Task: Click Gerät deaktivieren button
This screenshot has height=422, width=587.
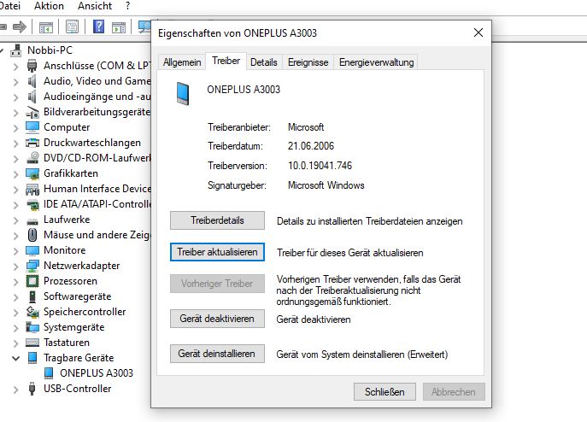Action: click(x=217, y=319)
